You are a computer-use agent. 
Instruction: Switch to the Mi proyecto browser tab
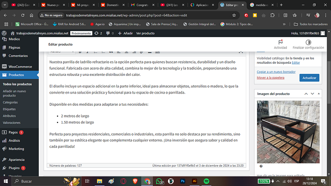pyautogui.click(x=83, y=5)
